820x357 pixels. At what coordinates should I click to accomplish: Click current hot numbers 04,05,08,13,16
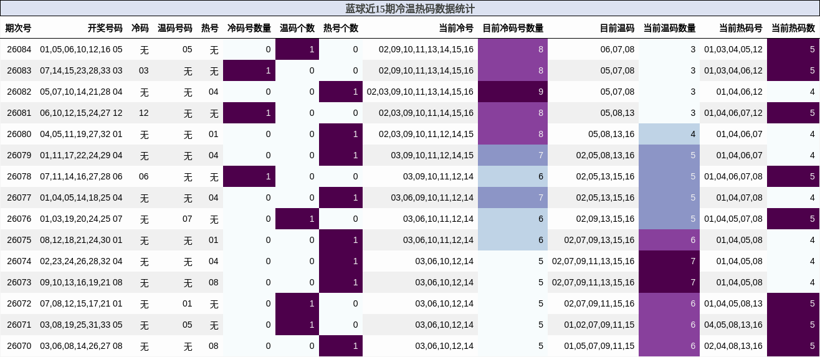pos(733,325)
